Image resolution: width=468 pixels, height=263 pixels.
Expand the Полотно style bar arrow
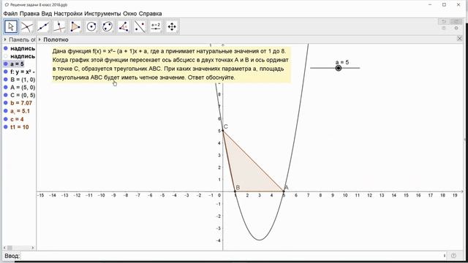pyautogui.click(x=39, y=39)
